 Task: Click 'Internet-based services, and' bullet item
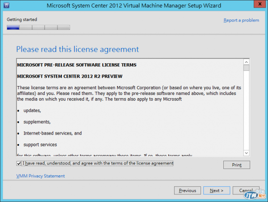[52, 133]
